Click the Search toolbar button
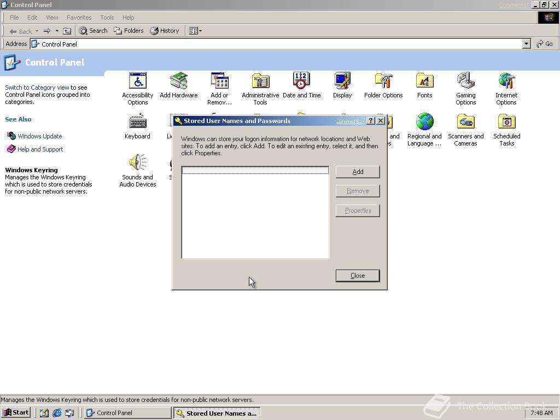This screenshot has width=560, height=420. click(x=93, y=31)
